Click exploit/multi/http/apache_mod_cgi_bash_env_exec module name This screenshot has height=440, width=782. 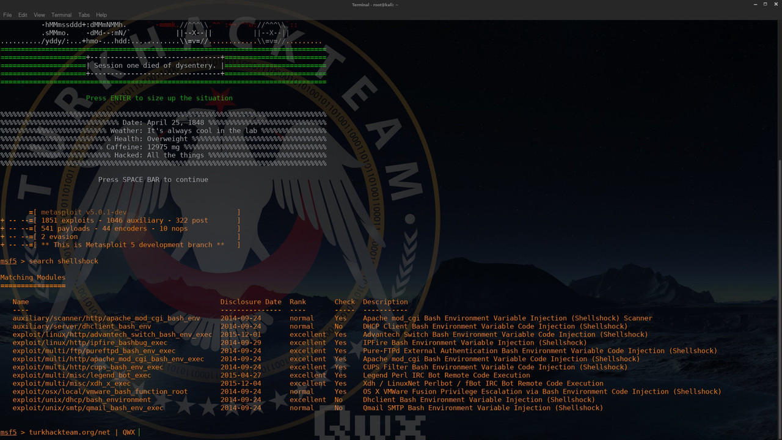coord(108,359)
